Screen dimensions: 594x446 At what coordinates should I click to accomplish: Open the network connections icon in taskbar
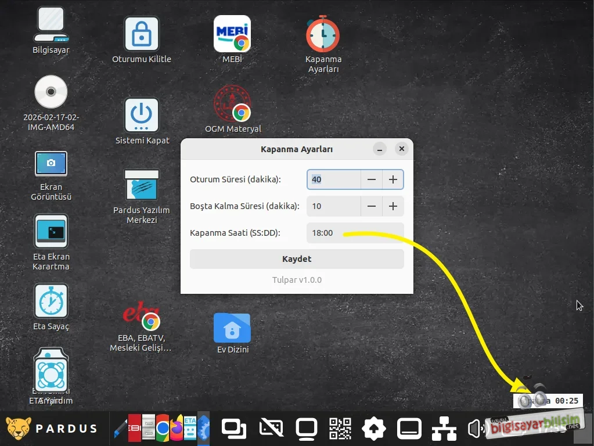coord(444,429)
